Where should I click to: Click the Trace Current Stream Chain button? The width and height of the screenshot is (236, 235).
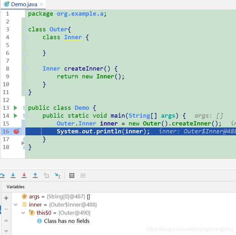pos(83,176)
